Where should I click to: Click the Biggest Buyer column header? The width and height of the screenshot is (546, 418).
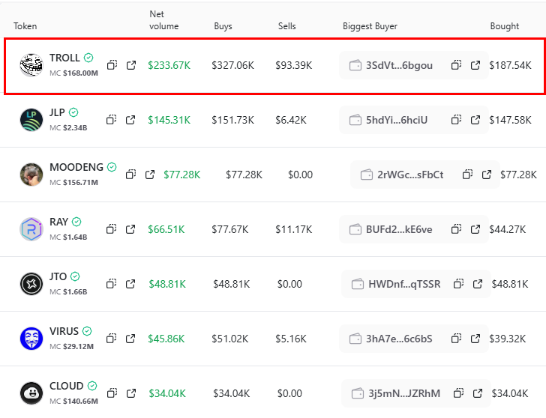pos(370,26)
